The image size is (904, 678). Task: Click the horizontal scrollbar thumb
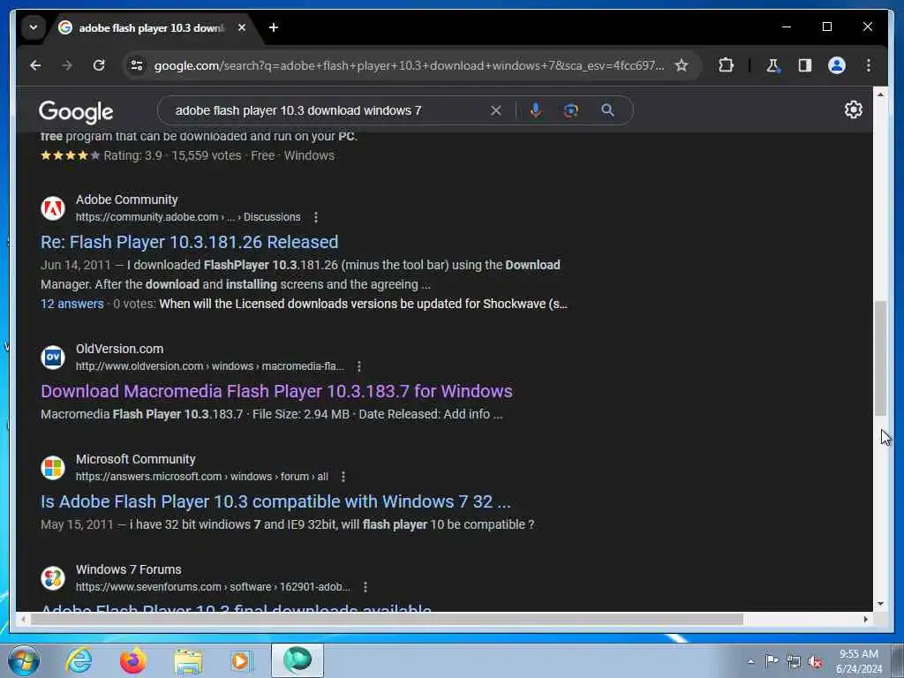click(387, 619)
